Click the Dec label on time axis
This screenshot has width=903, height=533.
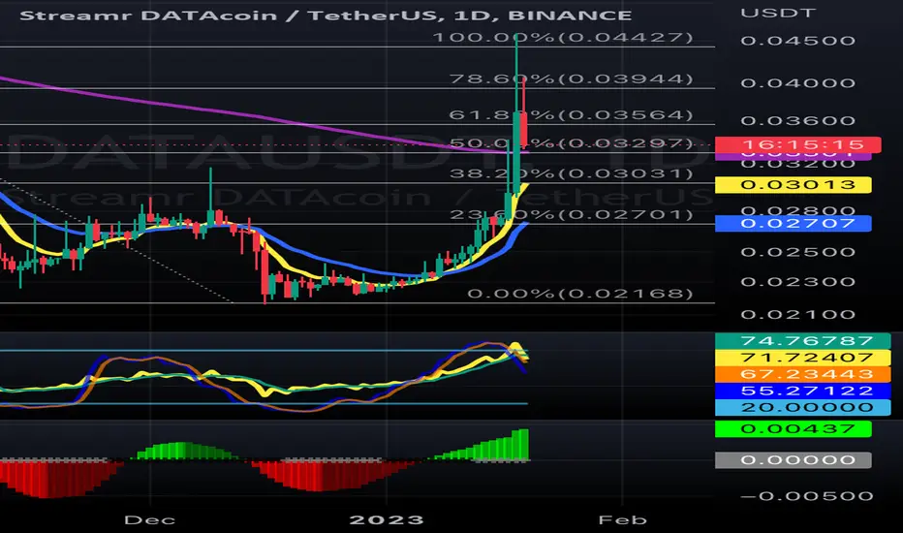[x=150, y=520]
